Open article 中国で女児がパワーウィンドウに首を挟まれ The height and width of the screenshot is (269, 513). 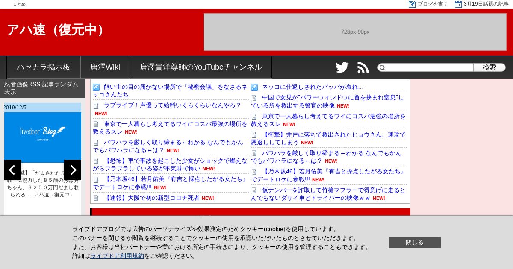pos(327,101)
